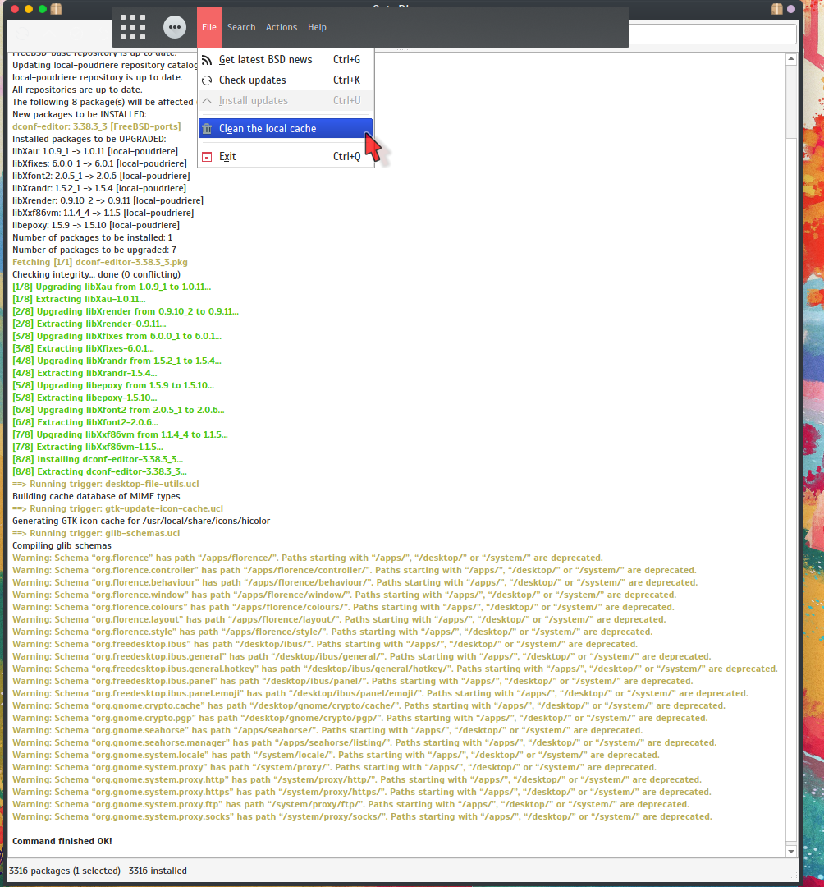Click the red Exit icon
Image resolution: width=824 pixels, height=887 pixels.
[207, 157]
